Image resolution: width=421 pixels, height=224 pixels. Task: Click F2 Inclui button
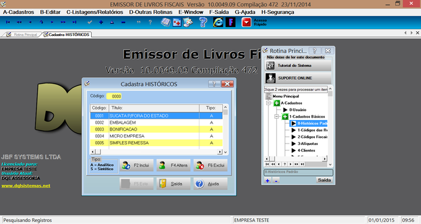coord(136,165)
